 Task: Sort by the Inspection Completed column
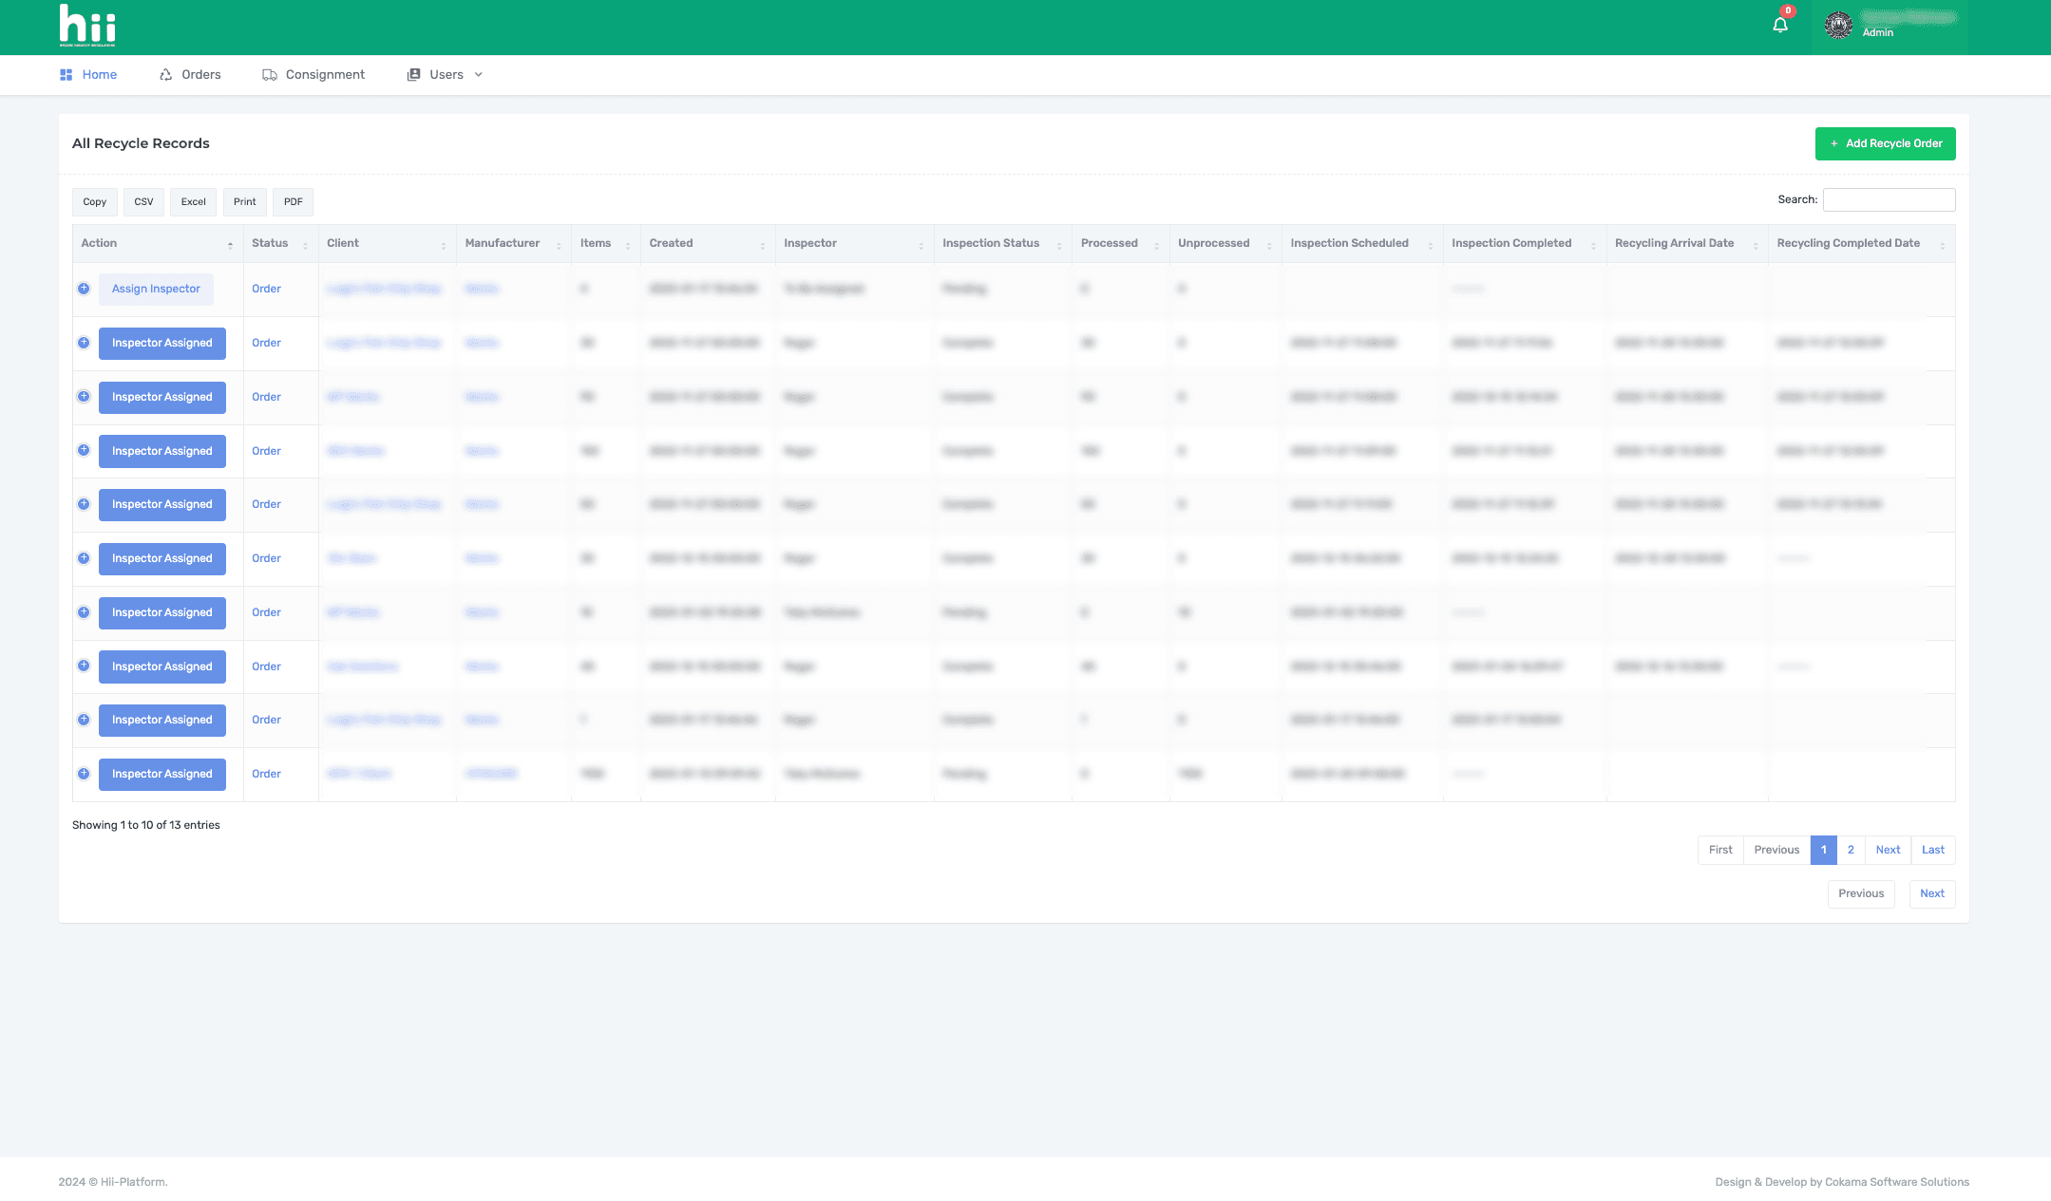click(x=1524, y=243)
